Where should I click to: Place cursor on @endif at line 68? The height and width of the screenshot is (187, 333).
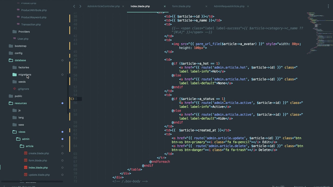[x=148, y=165]
